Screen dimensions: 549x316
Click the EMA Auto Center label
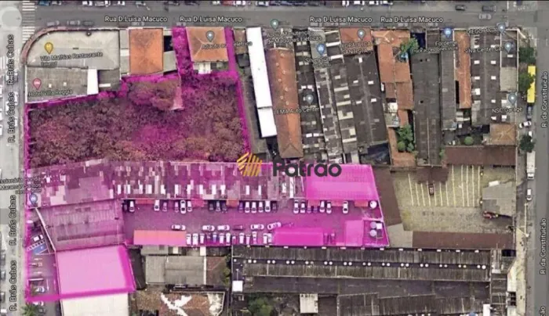click(297, 110)
